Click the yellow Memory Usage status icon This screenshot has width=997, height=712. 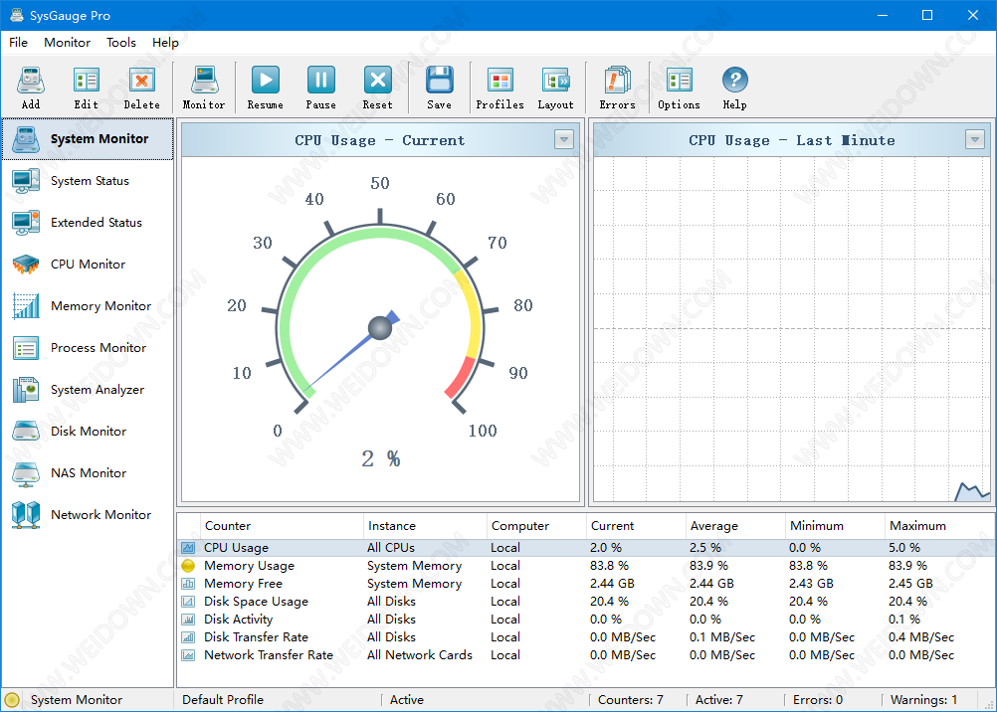coord(188,565)
